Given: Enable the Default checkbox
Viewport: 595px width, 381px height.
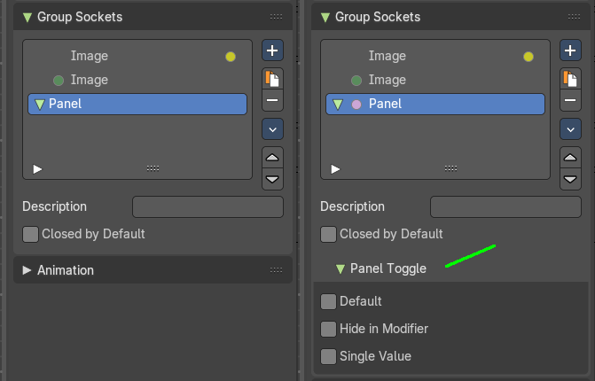Looking at the screenshot, I should point(328,302).
